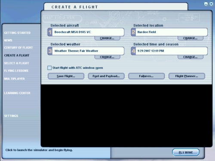This screenshot has height=161, width=215.
Task: Click the number 3 weather step icon
Action: (50, 51)
